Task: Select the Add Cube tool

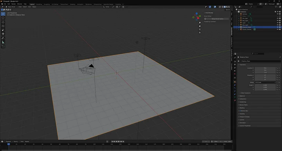Action: coord(3,47)
